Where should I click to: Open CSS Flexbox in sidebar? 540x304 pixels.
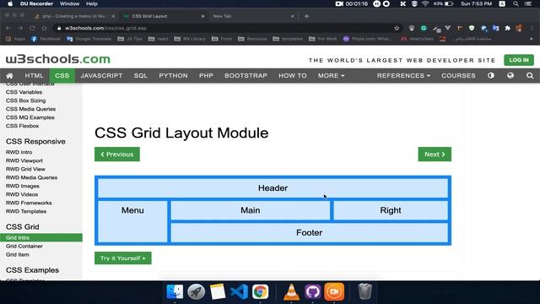click(x=22, y=126)
